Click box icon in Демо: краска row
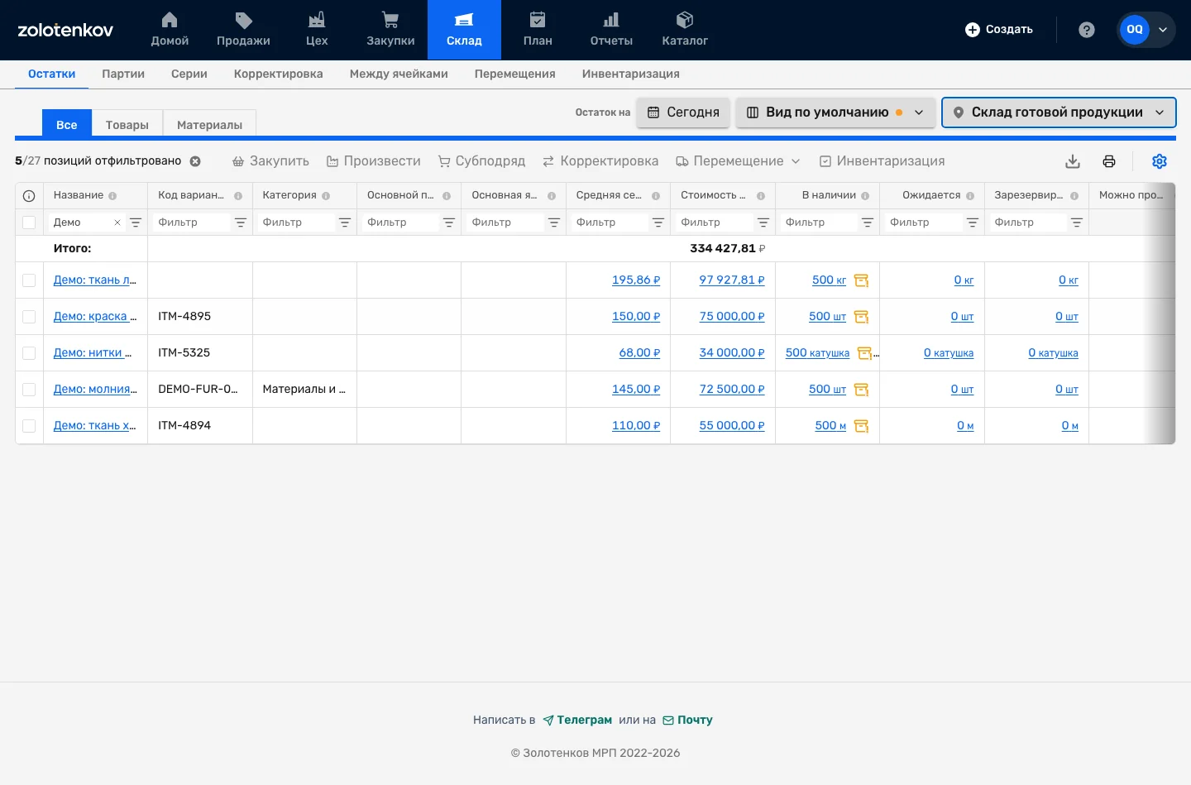The height and width of the screenshot is (785, 1191). coord(861,317)
